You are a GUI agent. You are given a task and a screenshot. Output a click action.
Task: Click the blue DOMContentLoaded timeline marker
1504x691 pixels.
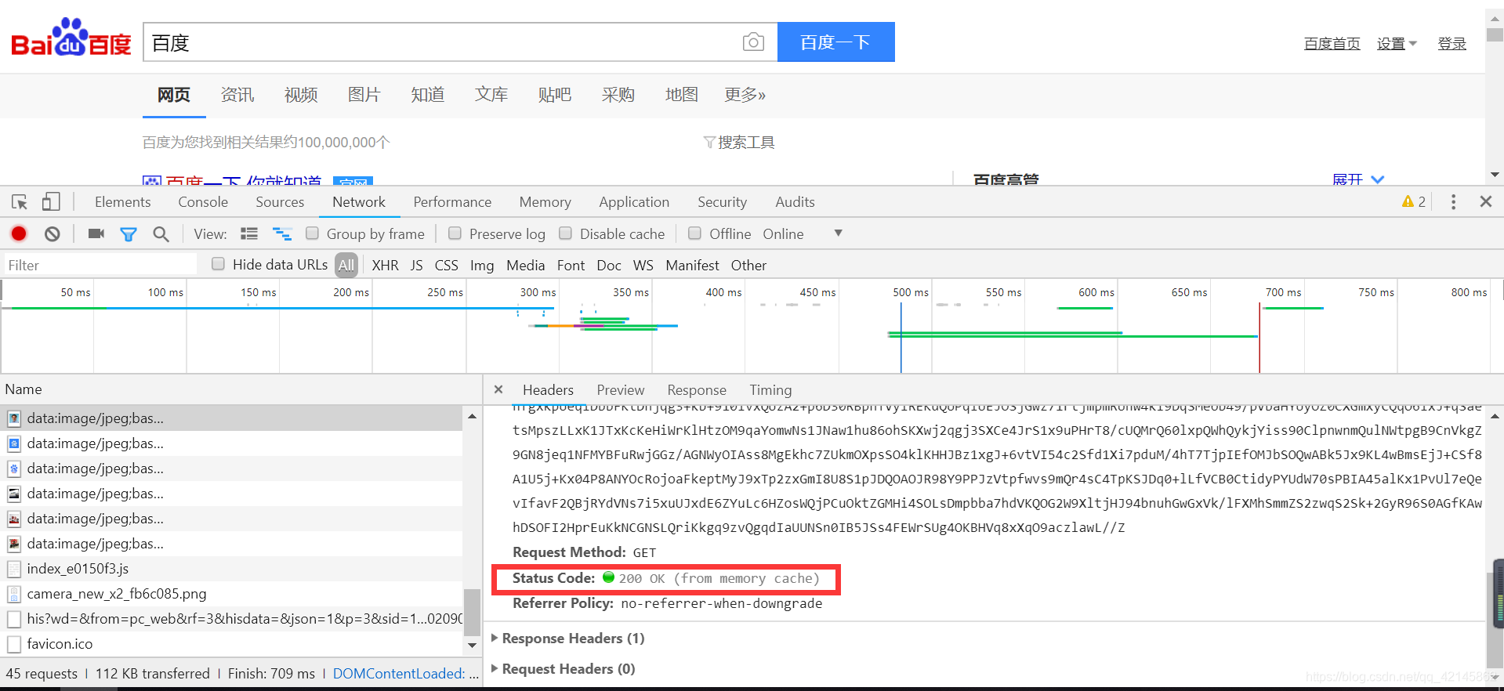pos(901,337)
